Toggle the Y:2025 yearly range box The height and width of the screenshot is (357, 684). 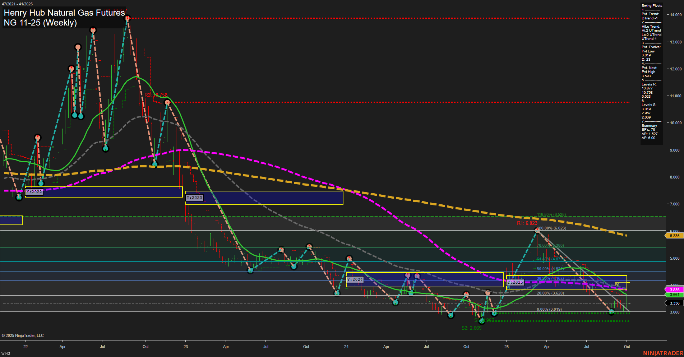[515, 282]
